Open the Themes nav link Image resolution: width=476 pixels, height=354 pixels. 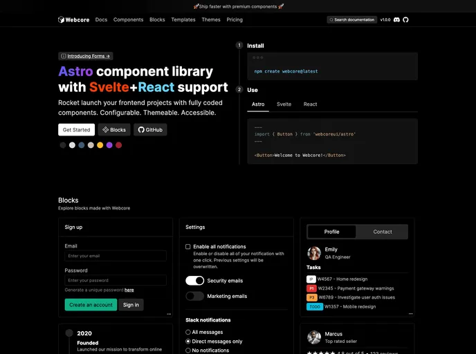pyautogui.click(x=211, y=20)
